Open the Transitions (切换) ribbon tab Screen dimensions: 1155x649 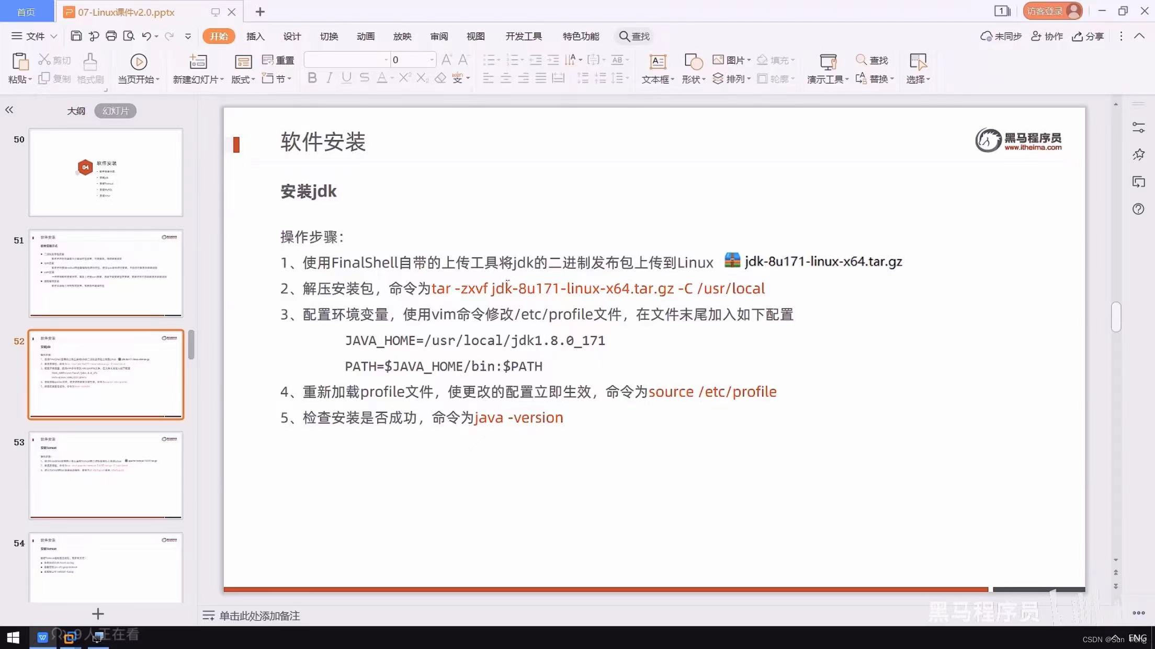329,36
